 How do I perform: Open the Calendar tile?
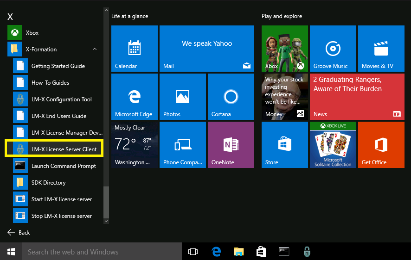135,48
